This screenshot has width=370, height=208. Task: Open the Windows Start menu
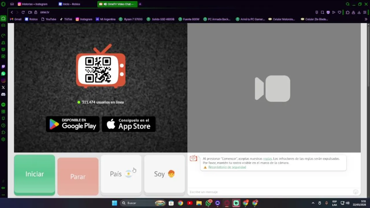pos(114,203)
